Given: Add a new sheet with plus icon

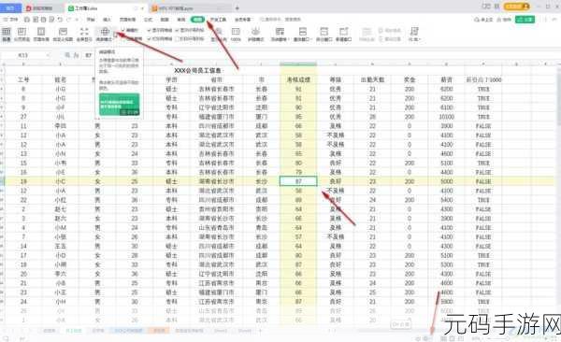Looking at the screenshot, I should 261,331.
